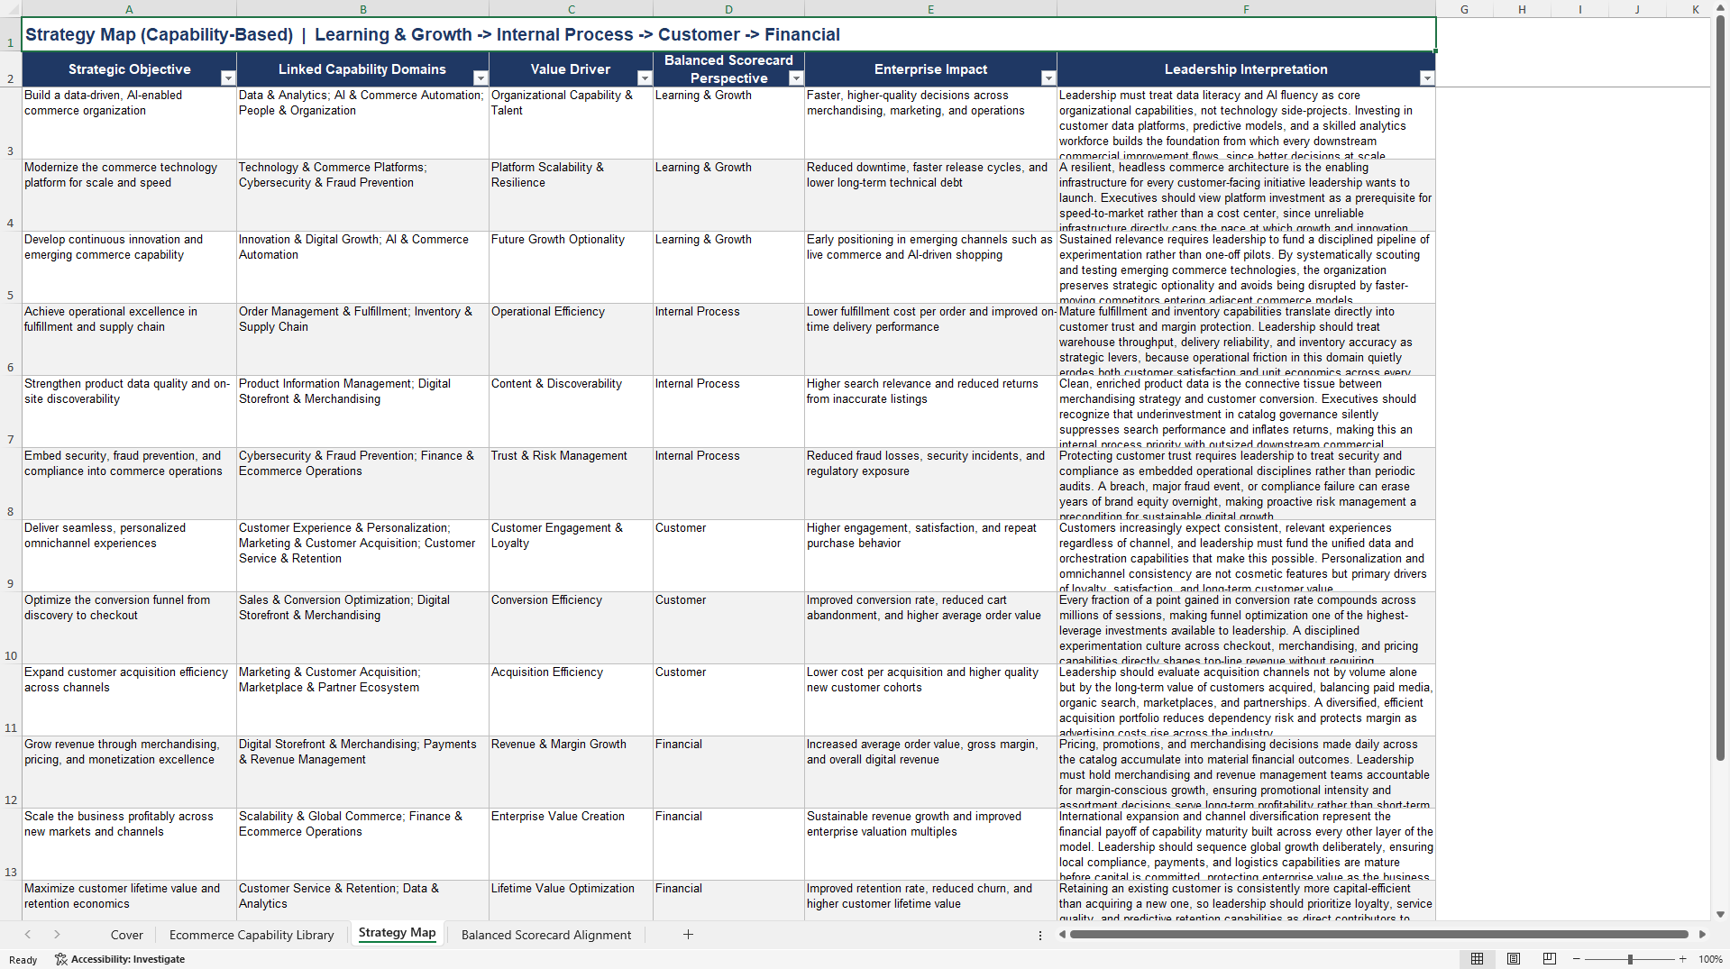Click the scroll up arrow

[1720, 7]
